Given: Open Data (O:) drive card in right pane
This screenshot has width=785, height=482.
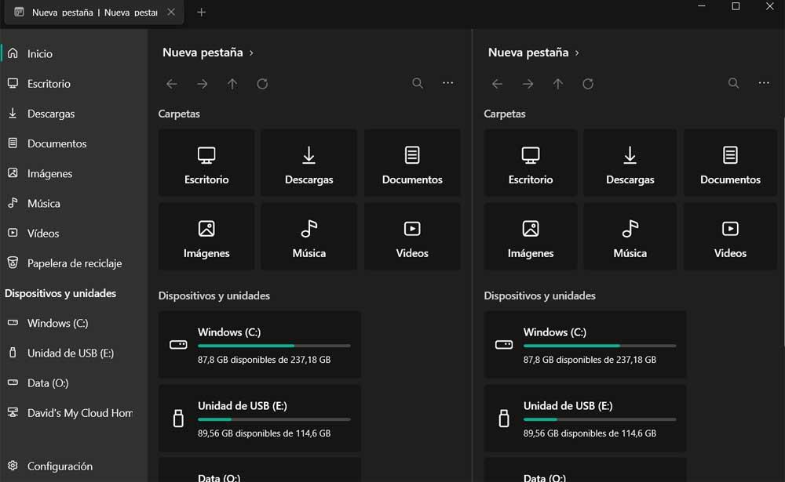Looking at the screenshot, I should [586, 470].
